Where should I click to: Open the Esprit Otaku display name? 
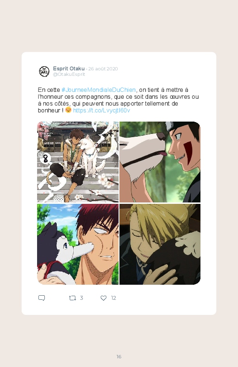click(69, 69)
